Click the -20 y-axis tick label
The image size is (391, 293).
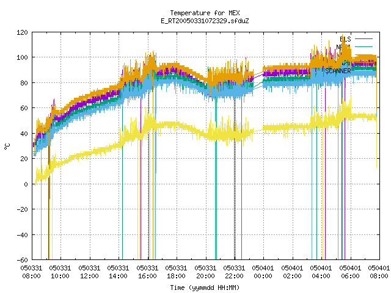[22, 209]
